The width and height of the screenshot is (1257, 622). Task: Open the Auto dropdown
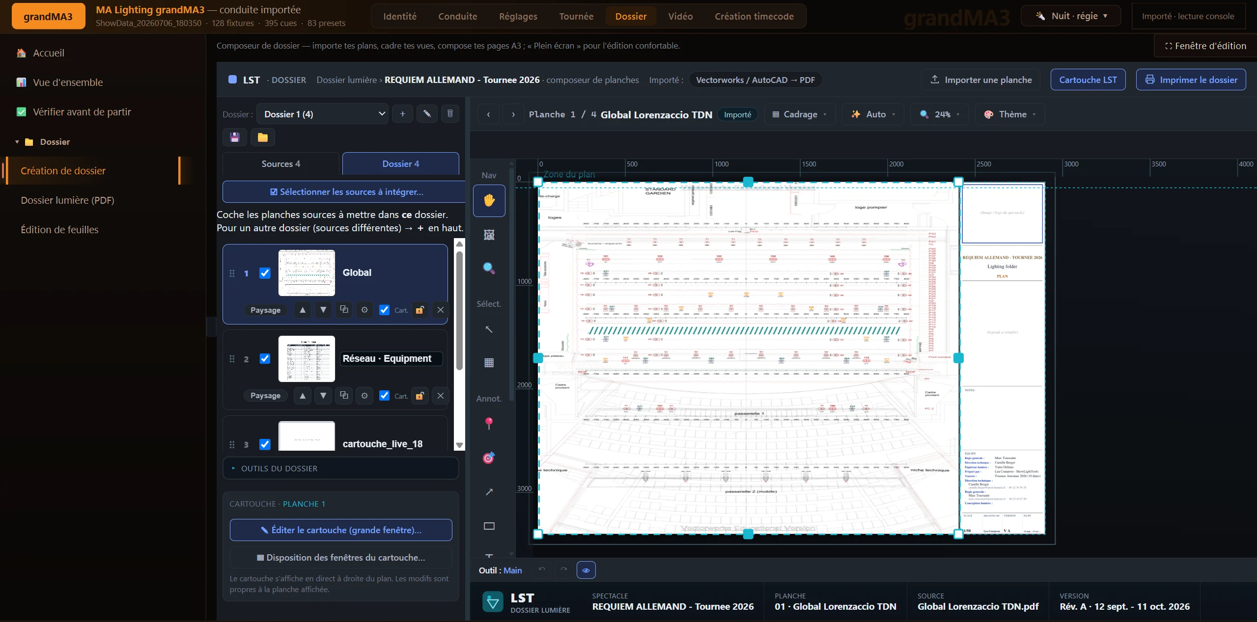[x=873, y=114]
